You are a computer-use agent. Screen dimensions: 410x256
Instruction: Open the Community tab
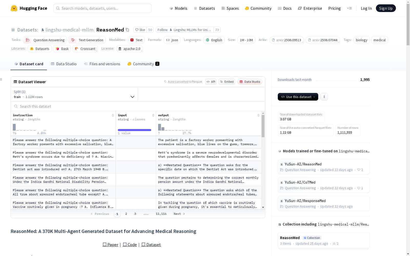click(x=143, y=64)
